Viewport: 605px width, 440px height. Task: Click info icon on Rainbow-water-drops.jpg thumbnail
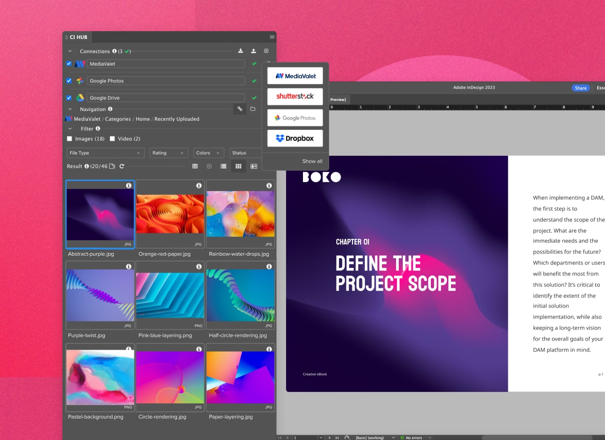tap(269, 186)
